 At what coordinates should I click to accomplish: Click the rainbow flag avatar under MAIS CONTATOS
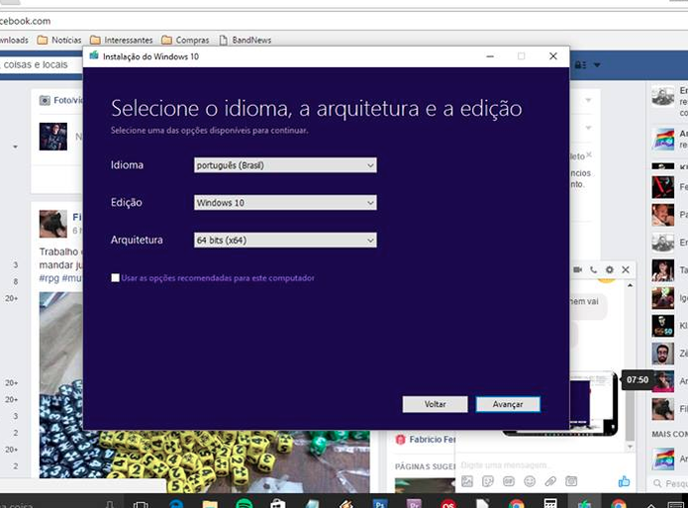(662, 458)
